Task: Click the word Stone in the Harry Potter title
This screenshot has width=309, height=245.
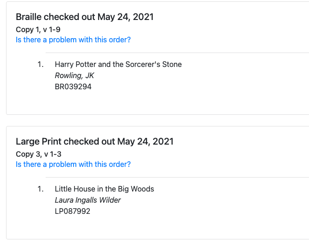Action: [x=172, y=65]
